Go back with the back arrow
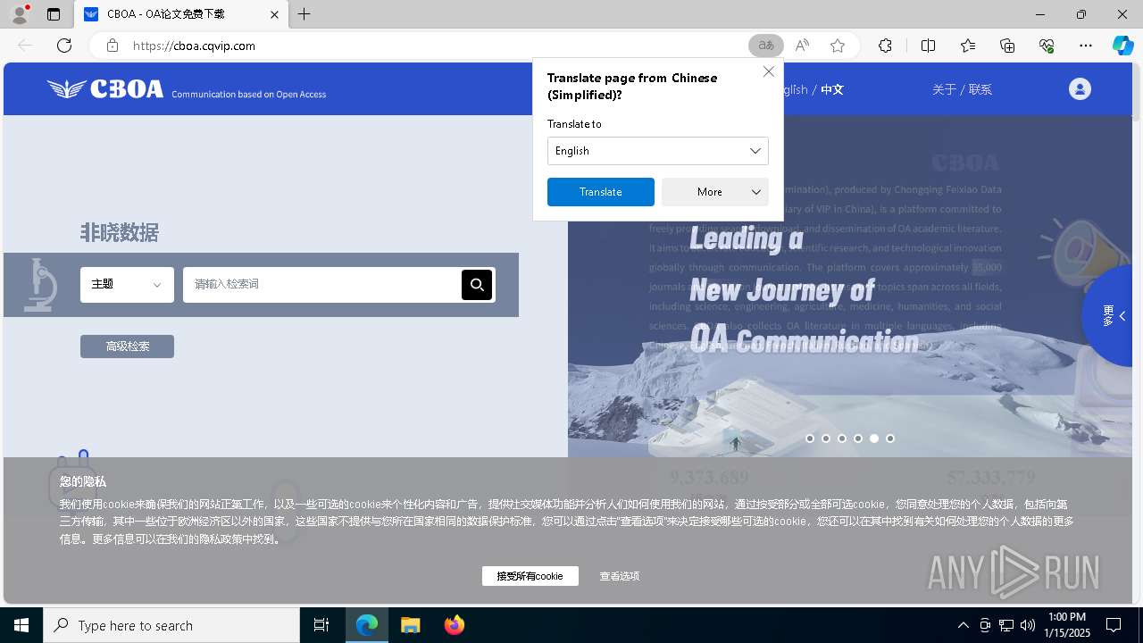This screenshot has height=643, width=1143. point(25,46)
